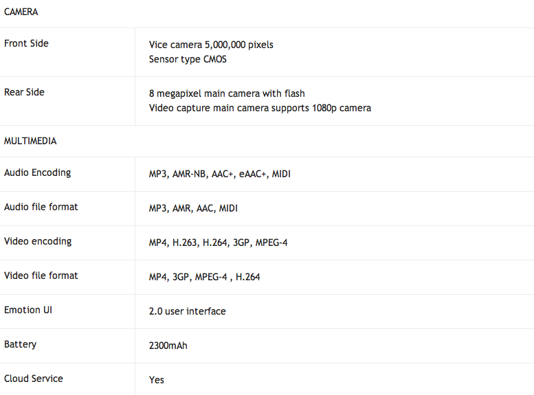Viewport: 534px width, 395px height.
Task: Click 8 megapixel main camera with flash
Action: pos(227,93)
